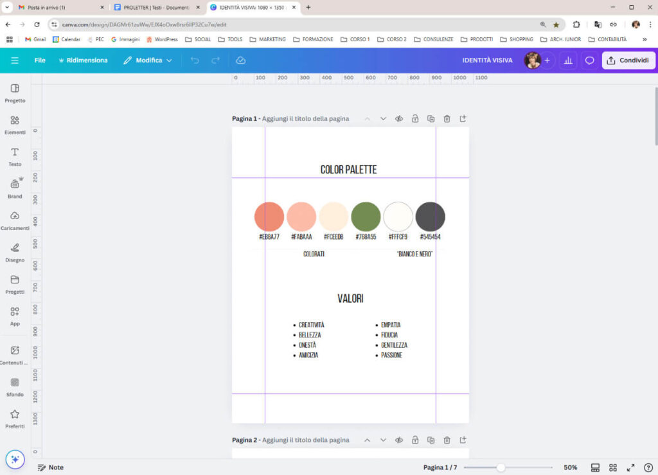The width and height of the screenshot is (658, 475).
Task: Reload the page with the refresh button
Action: (x=37, y=25)
